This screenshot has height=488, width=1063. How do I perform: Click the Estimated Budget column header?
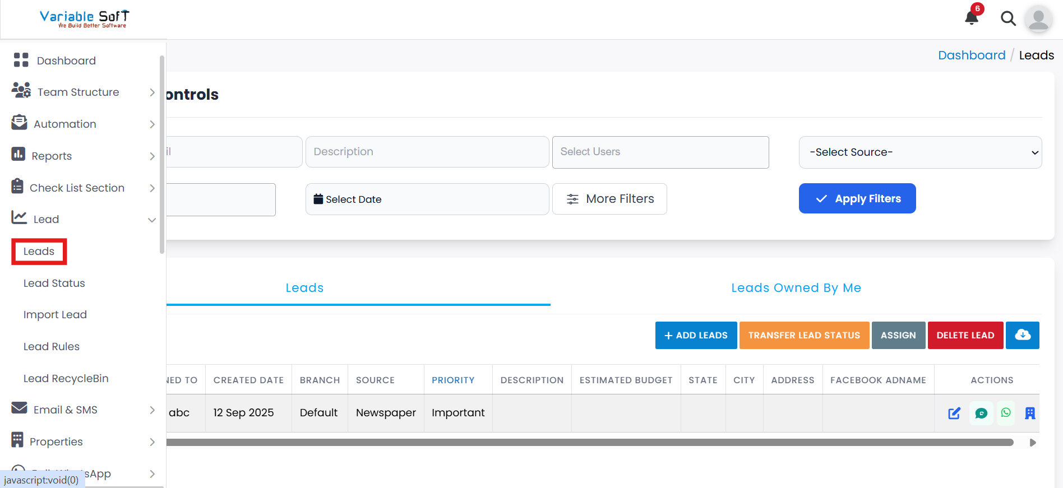(626, 380)
